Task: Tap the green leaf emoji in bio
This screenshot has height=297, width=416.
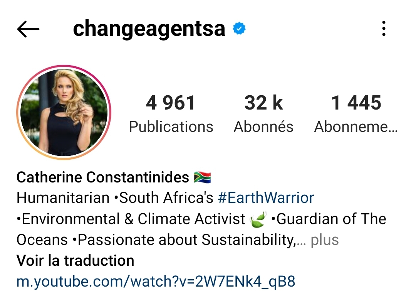Action: [x=258, y=219]
